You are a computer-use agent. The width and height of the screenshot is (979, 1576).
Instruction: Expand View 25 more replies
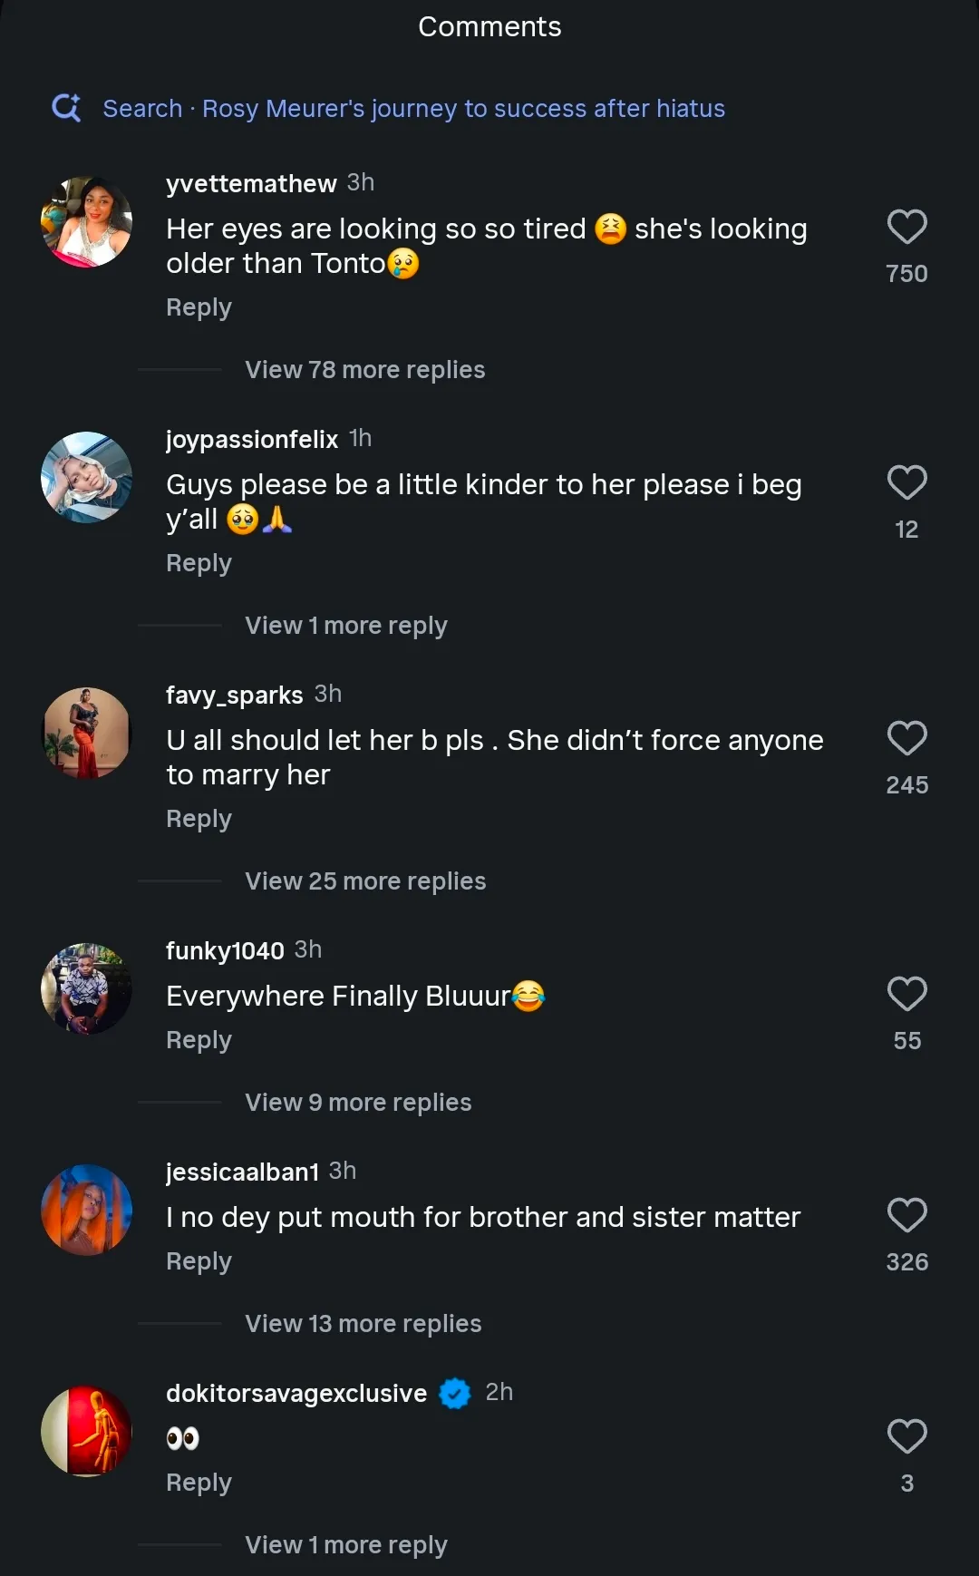tap(365, 881)
